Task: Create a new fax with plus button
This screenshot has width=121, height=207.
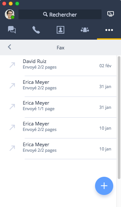Action: (x=104, y=186)
